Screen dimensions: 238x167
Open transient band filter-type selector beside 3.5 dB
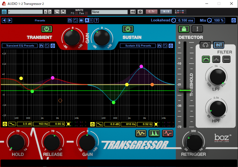[x=12, y=124]
